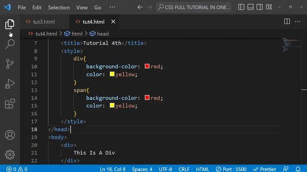307x172 pixels.
Task: Open red color picker on line 14
Action: 147,97
